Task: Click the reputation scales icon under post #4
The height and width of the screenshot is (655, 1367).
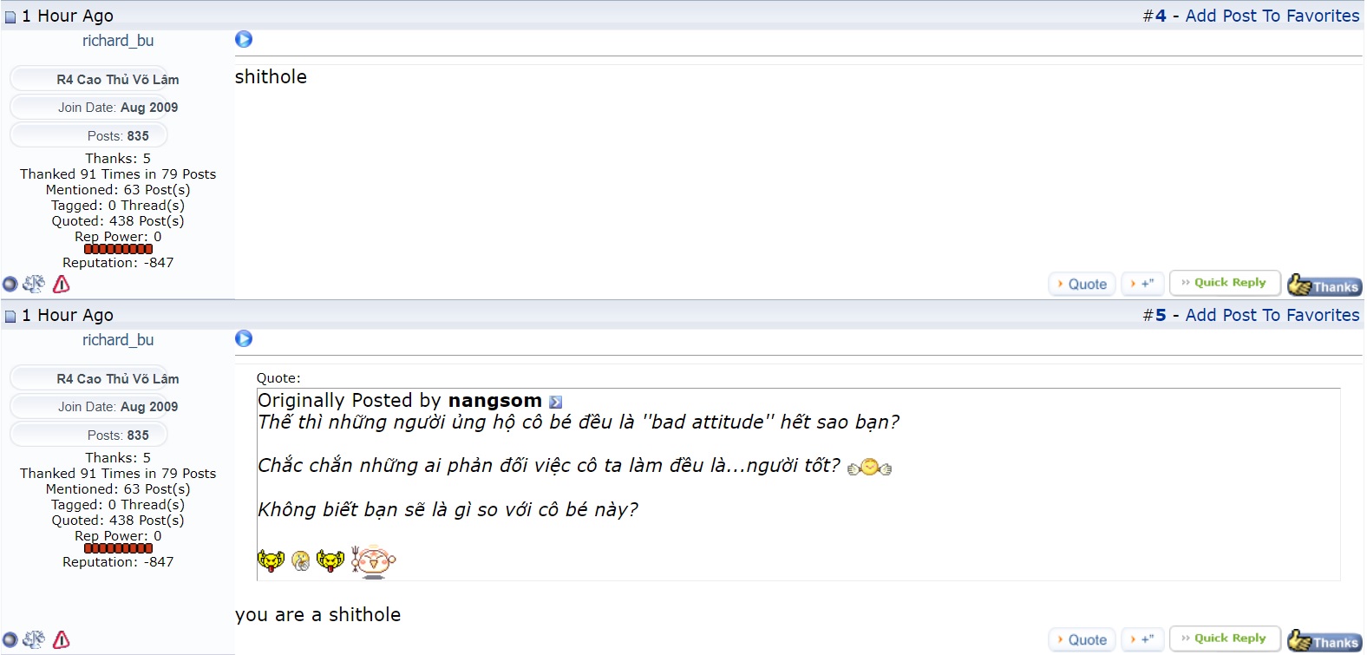Action: point(34,284)
